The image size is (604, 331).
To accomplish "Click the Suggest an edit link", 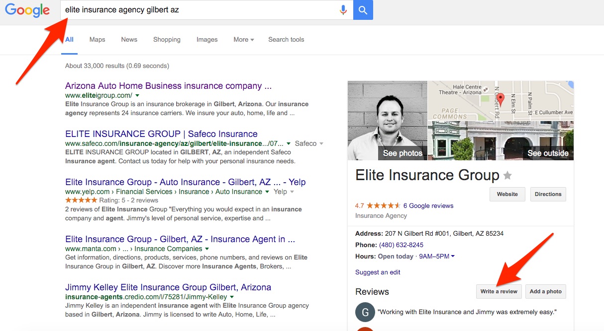I will click(376, 272).
